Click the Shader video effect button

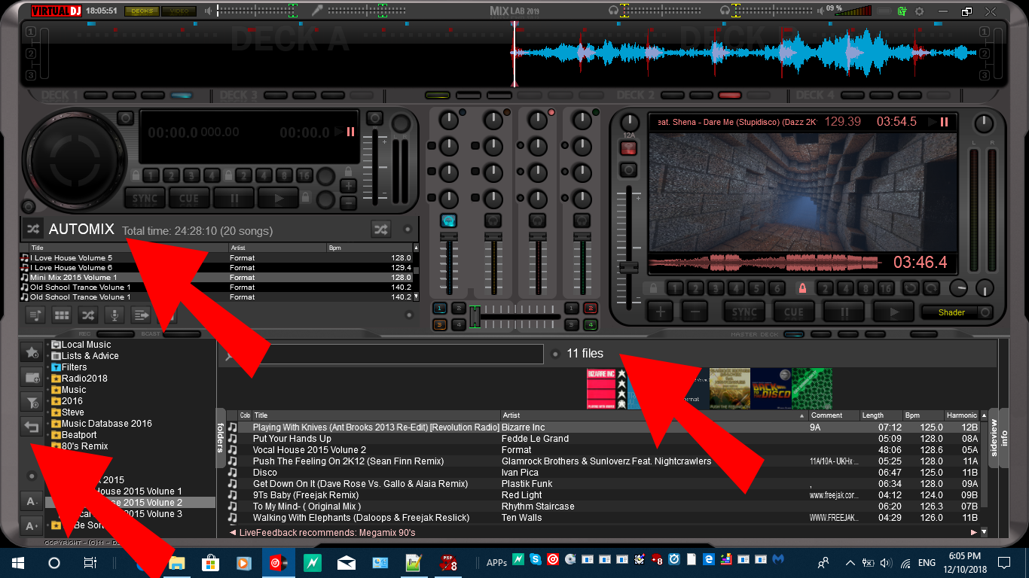(x=951, y=312)
